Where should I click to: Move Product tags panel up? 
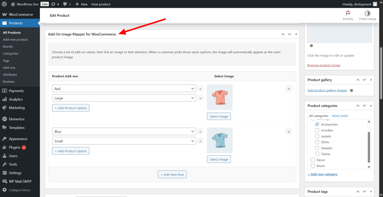(x=358, y=192)
